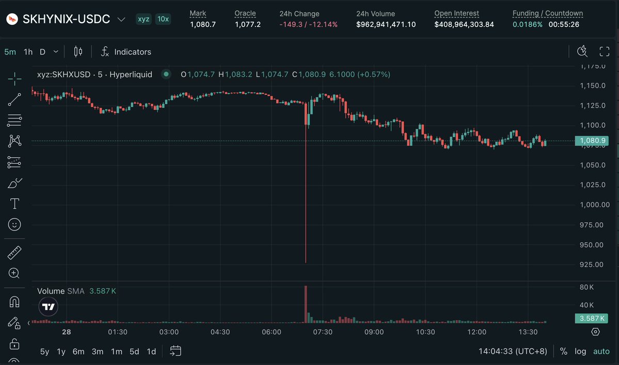This screenshot has height=365, width=619.
Task: Open the Indicators panel
Action: (x=126, y=52)
